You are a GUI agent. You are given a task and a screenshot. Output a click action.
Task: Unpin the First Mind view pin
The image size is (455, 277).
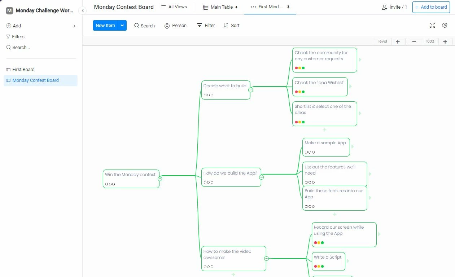288,7
